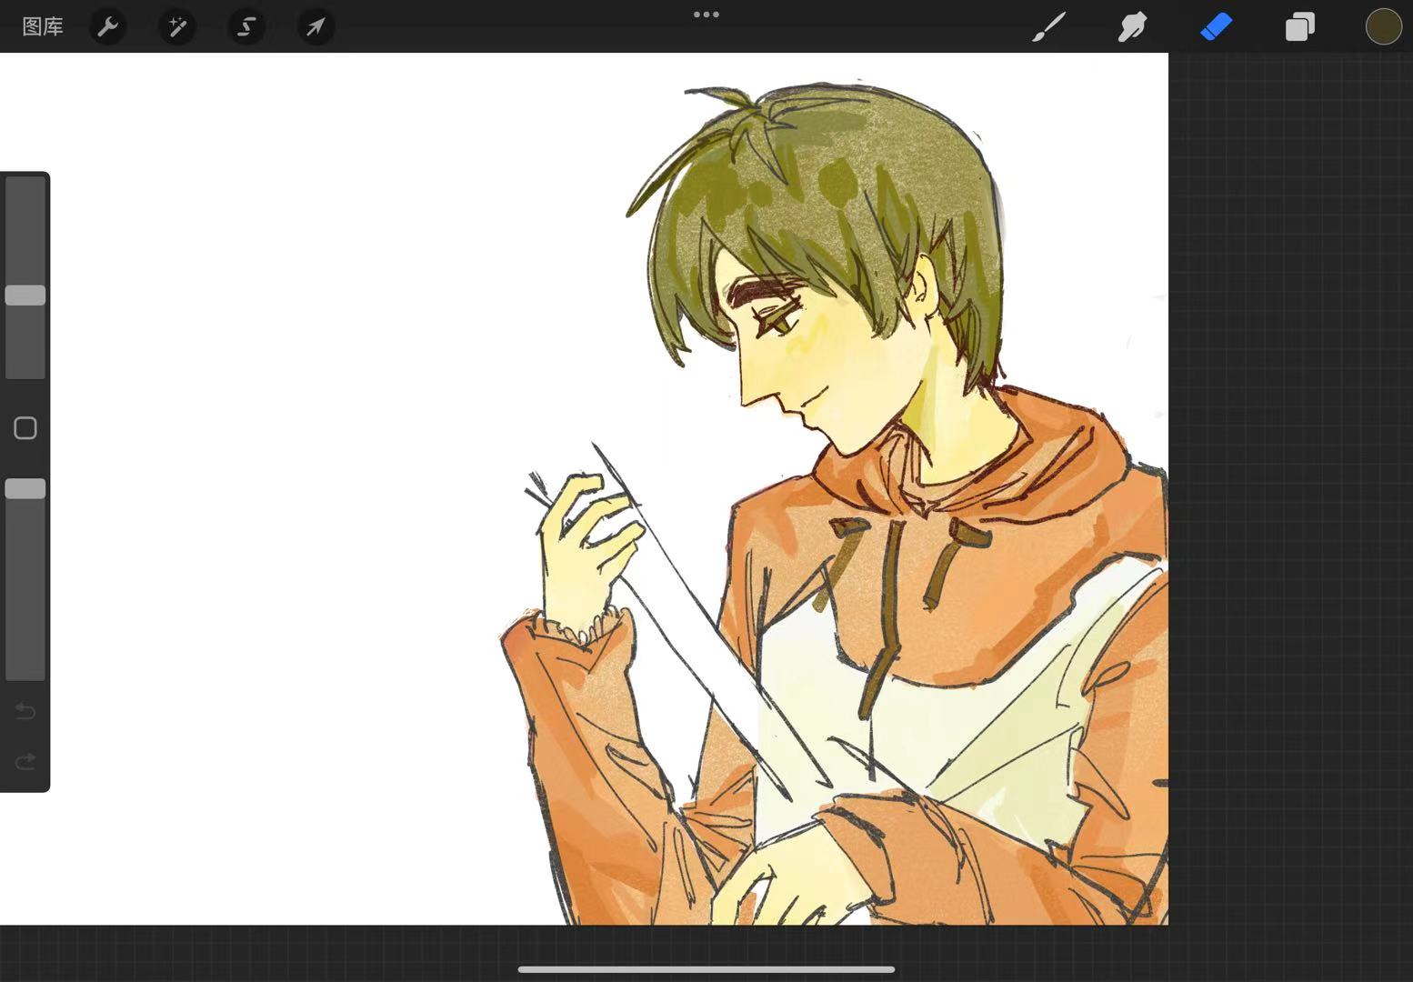
Task: Select the Paint brush tool
Action: click(x=1048, y=27)
